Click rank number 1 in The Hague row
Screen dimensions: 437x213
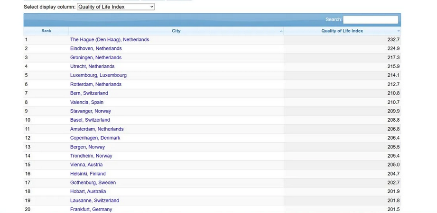[26, 39]
